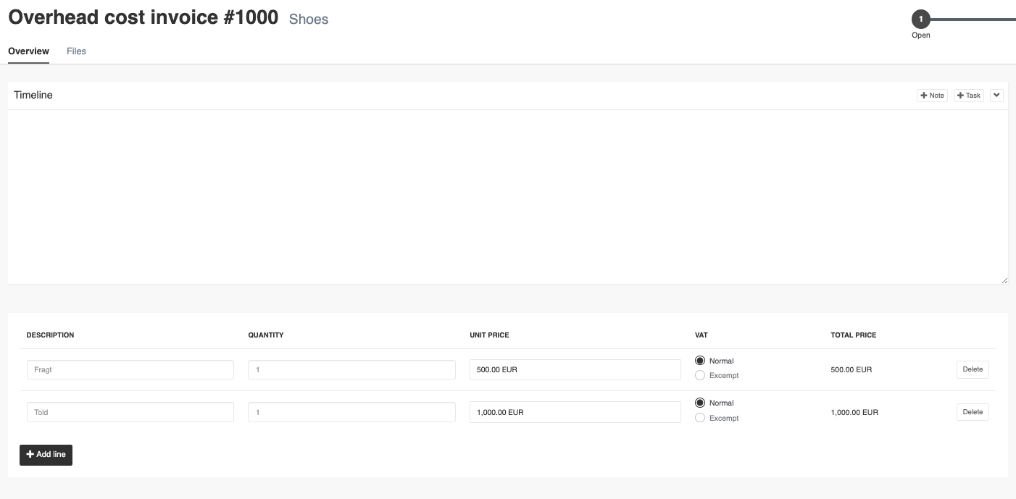Edit quantity field in Fragt row
1016x499 pixels.
[x=351, y=369]
